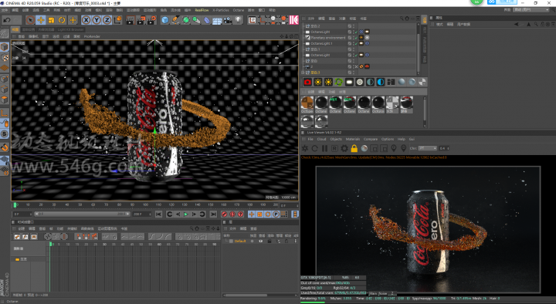Select the first glass sphere material, second row
The height and width of the screenshot is (304, 556).
(x=307, y=122)
